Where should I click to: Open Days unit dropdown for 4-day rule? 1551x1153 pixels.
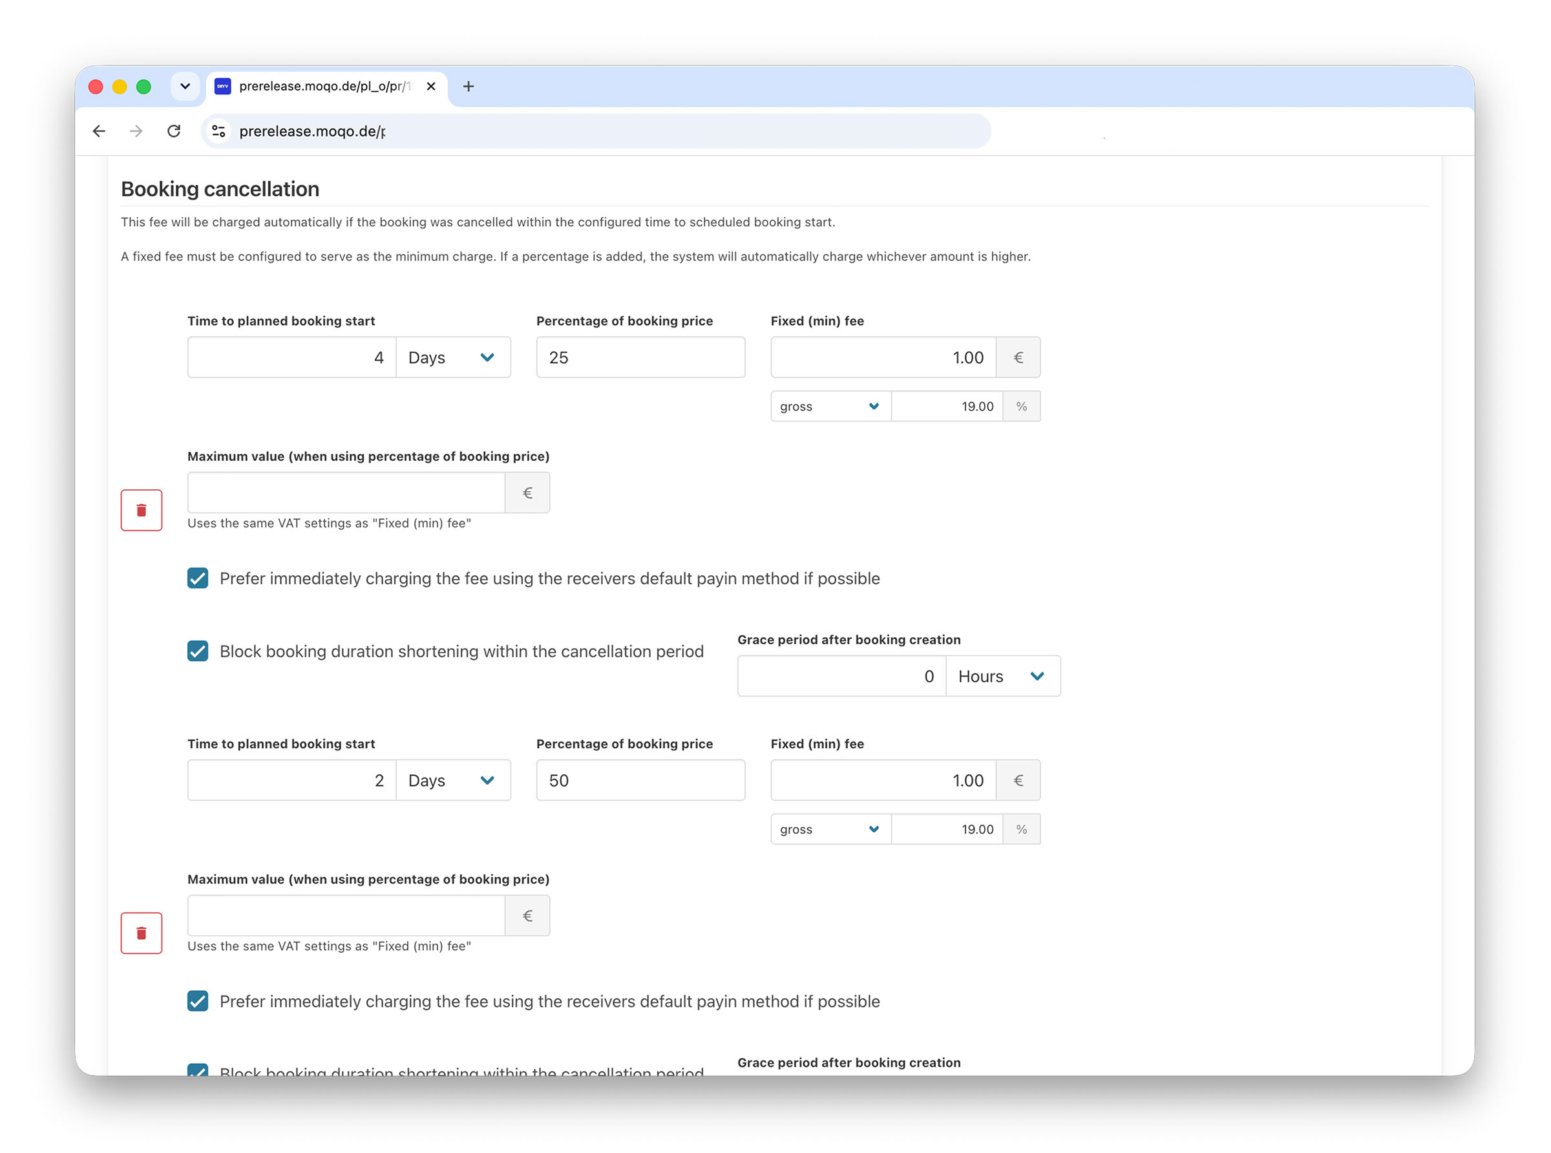click(x=453, y=357)
